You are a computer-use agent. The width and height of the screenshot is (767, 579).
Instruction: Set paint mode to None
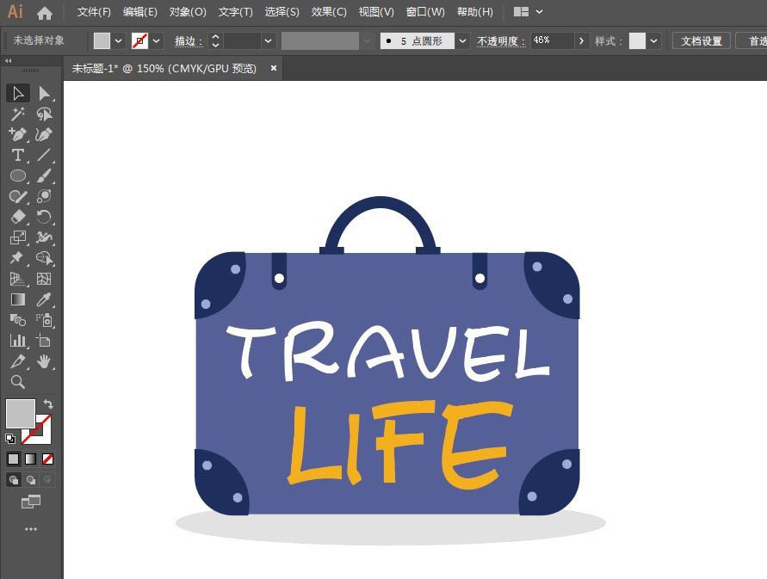click(47, 459)
